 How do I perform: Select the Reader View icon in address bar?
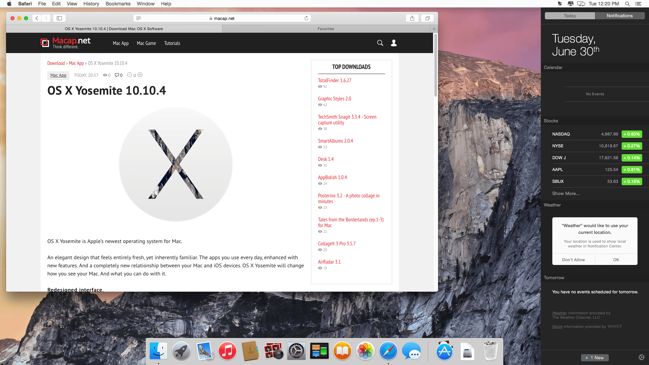(x=139, y=18)
